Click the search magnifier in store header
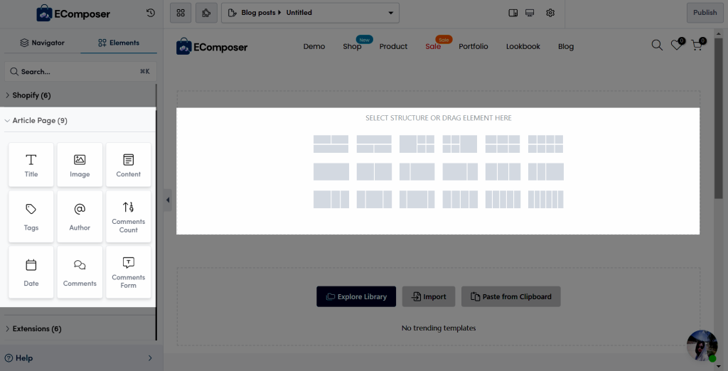The image size is (728, 371). (657, 45)
